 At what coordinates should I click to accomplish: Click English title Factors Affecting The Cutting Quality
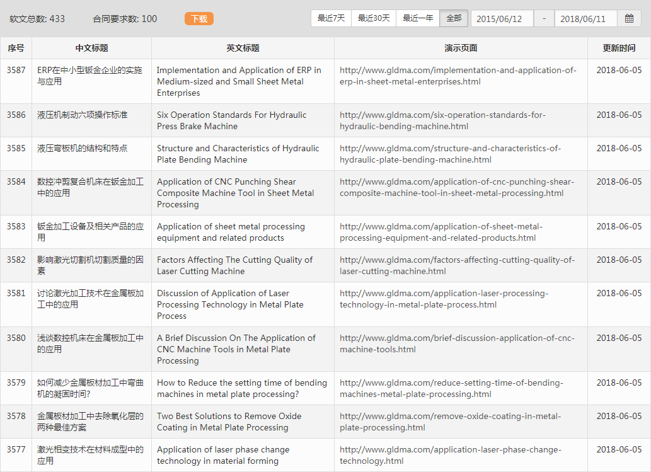pyautogui.click(x=234, y=265)
